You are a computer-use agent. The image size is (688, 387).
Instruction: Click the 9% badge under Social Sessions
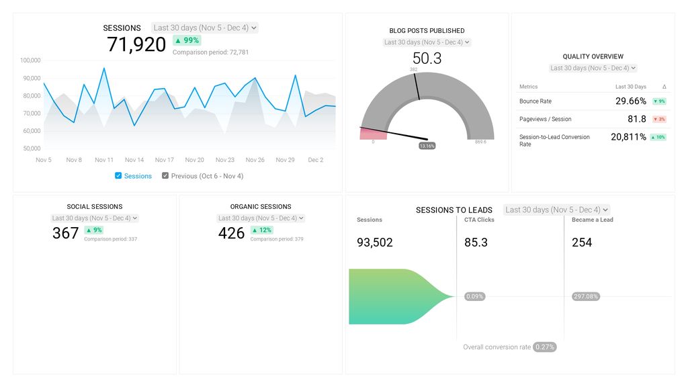[93, 229]
